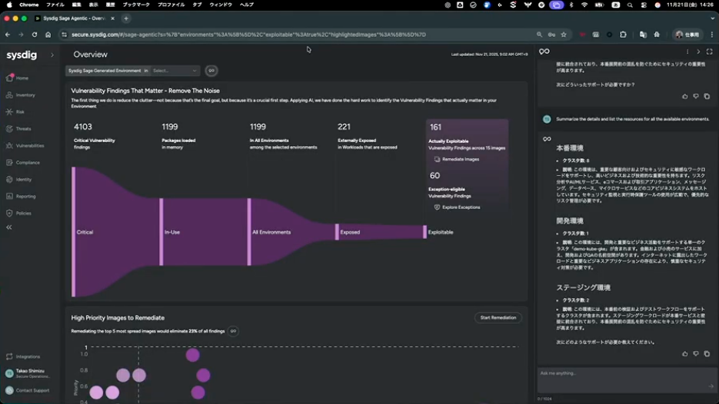
Task: Click the top purple bubble in priority chart
Action: (192, 355)
